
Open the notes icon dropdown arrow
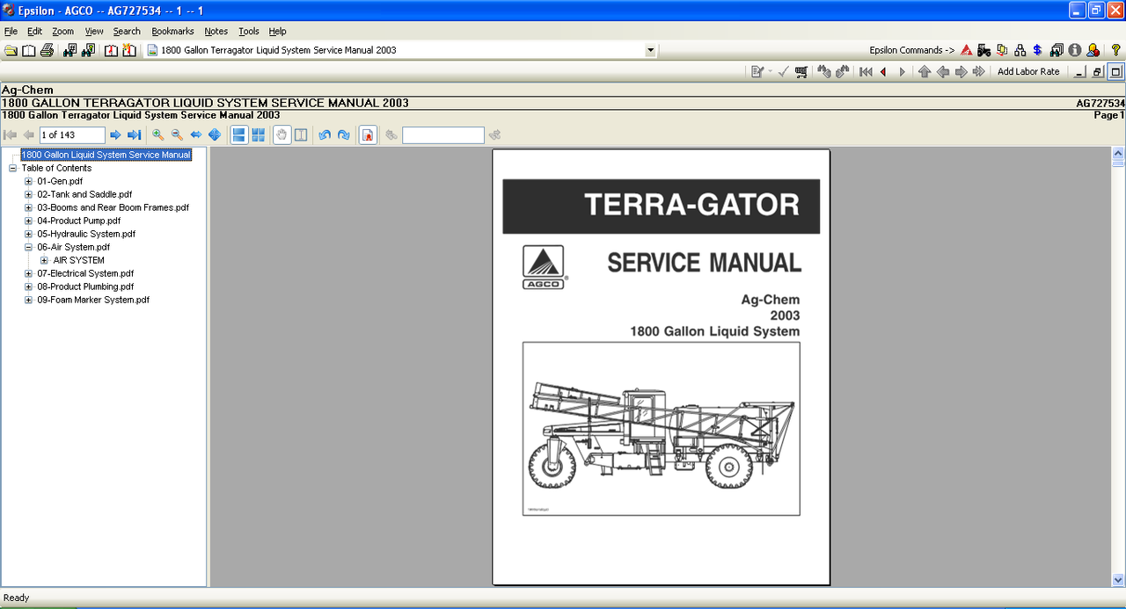point(771,71)
